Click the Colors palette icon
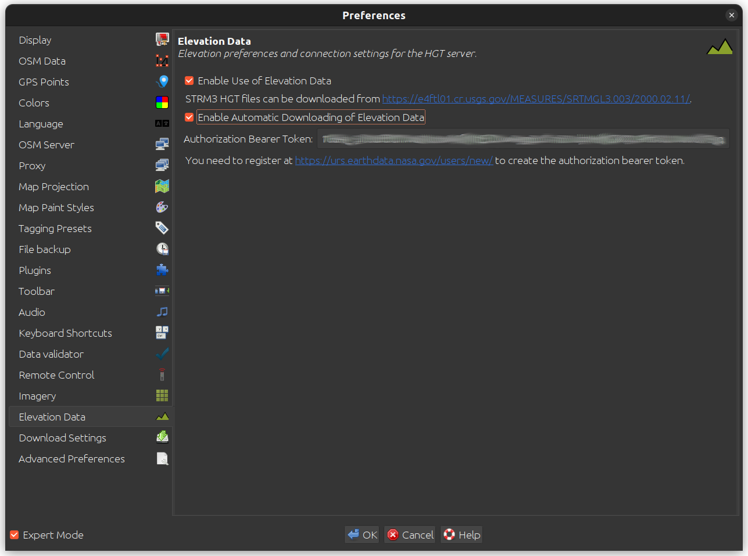748x556 pixels. (162, 102)
